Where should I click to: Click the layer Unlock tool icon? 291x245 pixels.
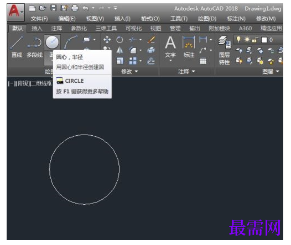(271, 61)
